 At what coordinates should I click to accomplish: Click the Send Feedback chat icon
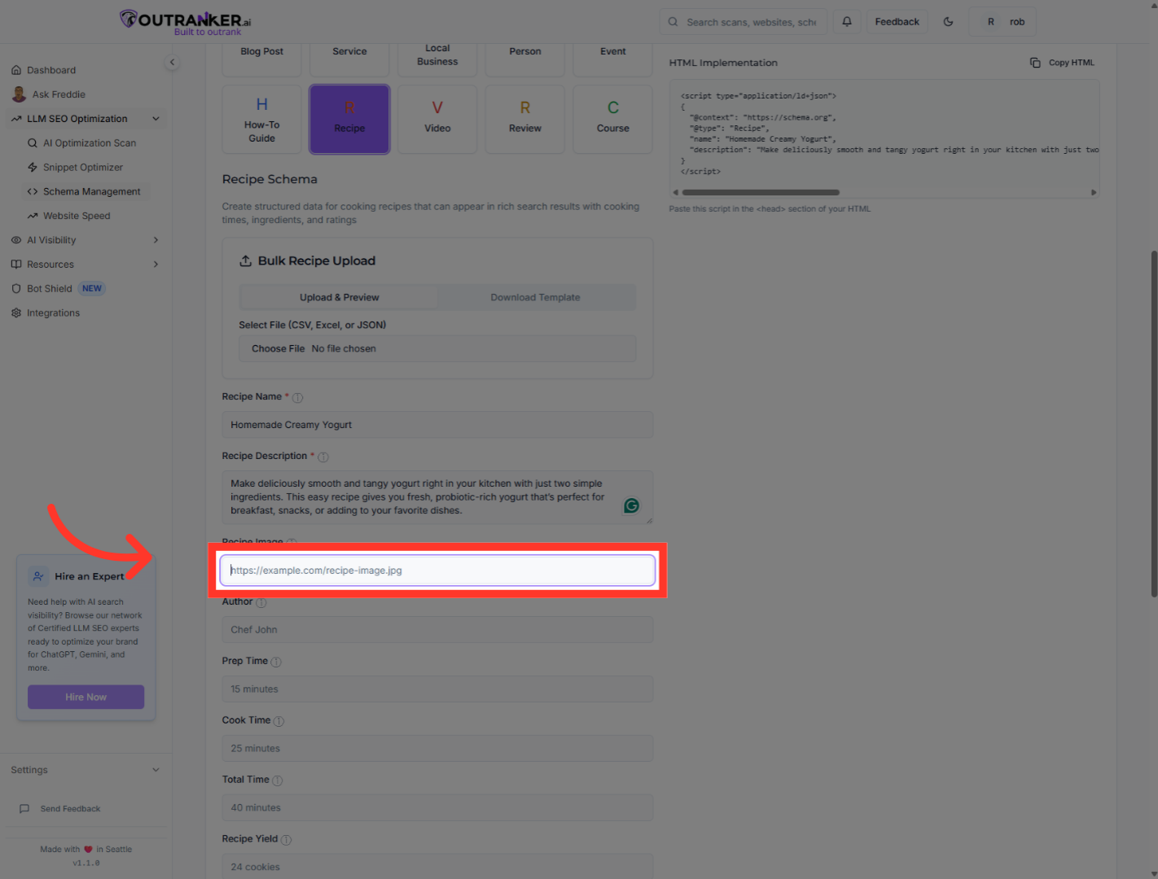[24, 809]
